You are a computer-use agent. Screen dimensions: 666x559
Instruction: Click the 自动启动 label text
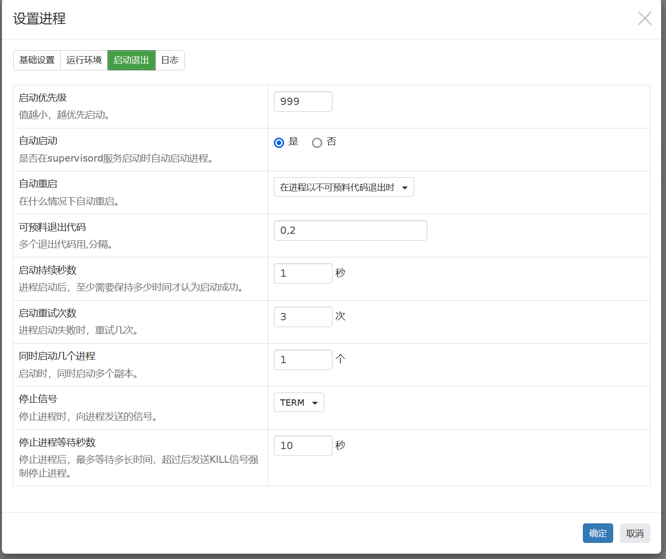pos(38,141)
